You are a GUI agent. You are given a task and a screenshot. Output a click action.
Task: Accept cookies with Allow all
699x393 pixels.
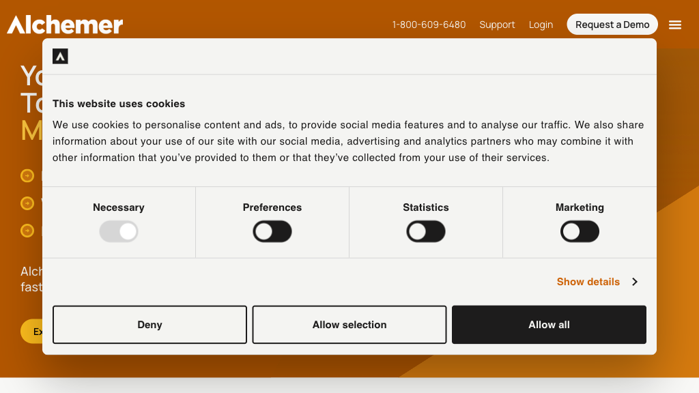coord(549,325)
